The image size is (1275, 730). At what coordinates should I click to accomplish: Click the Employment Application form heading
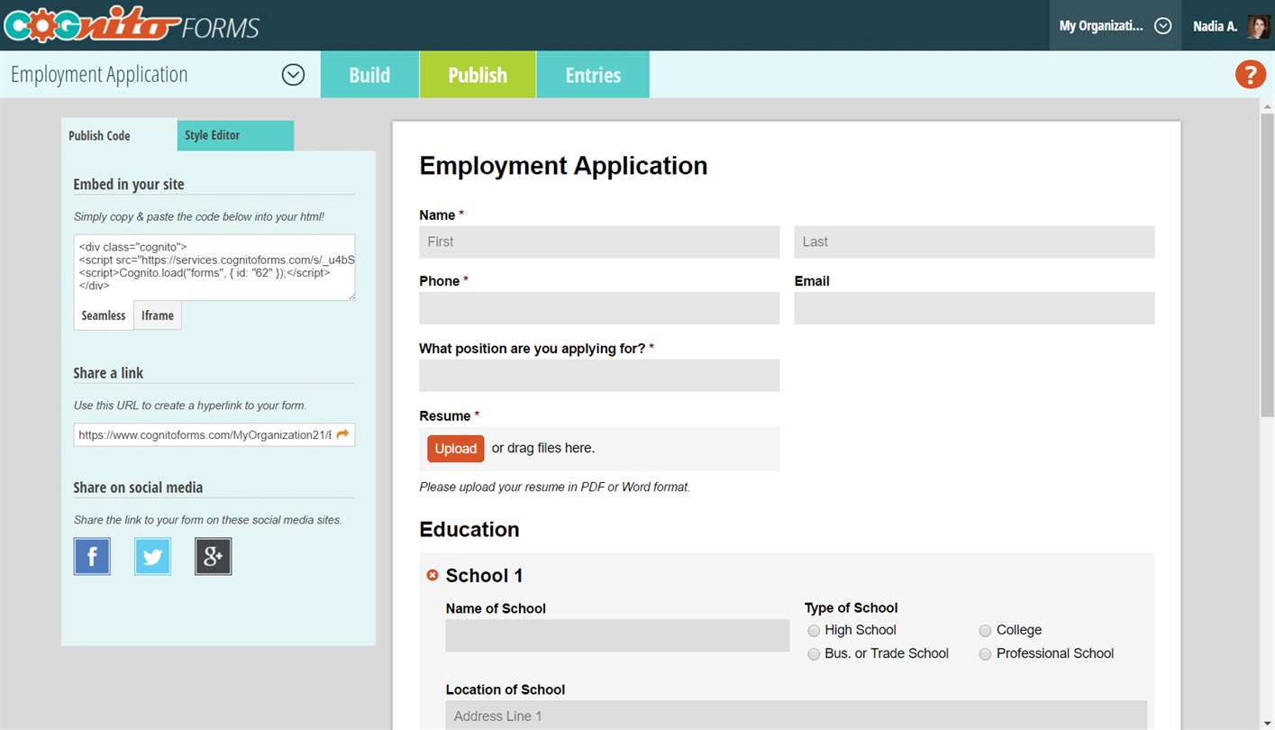(563, 166)
